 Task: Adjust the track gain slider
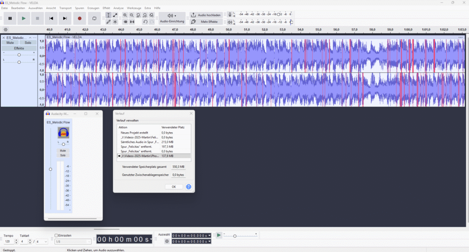(19, 55)
